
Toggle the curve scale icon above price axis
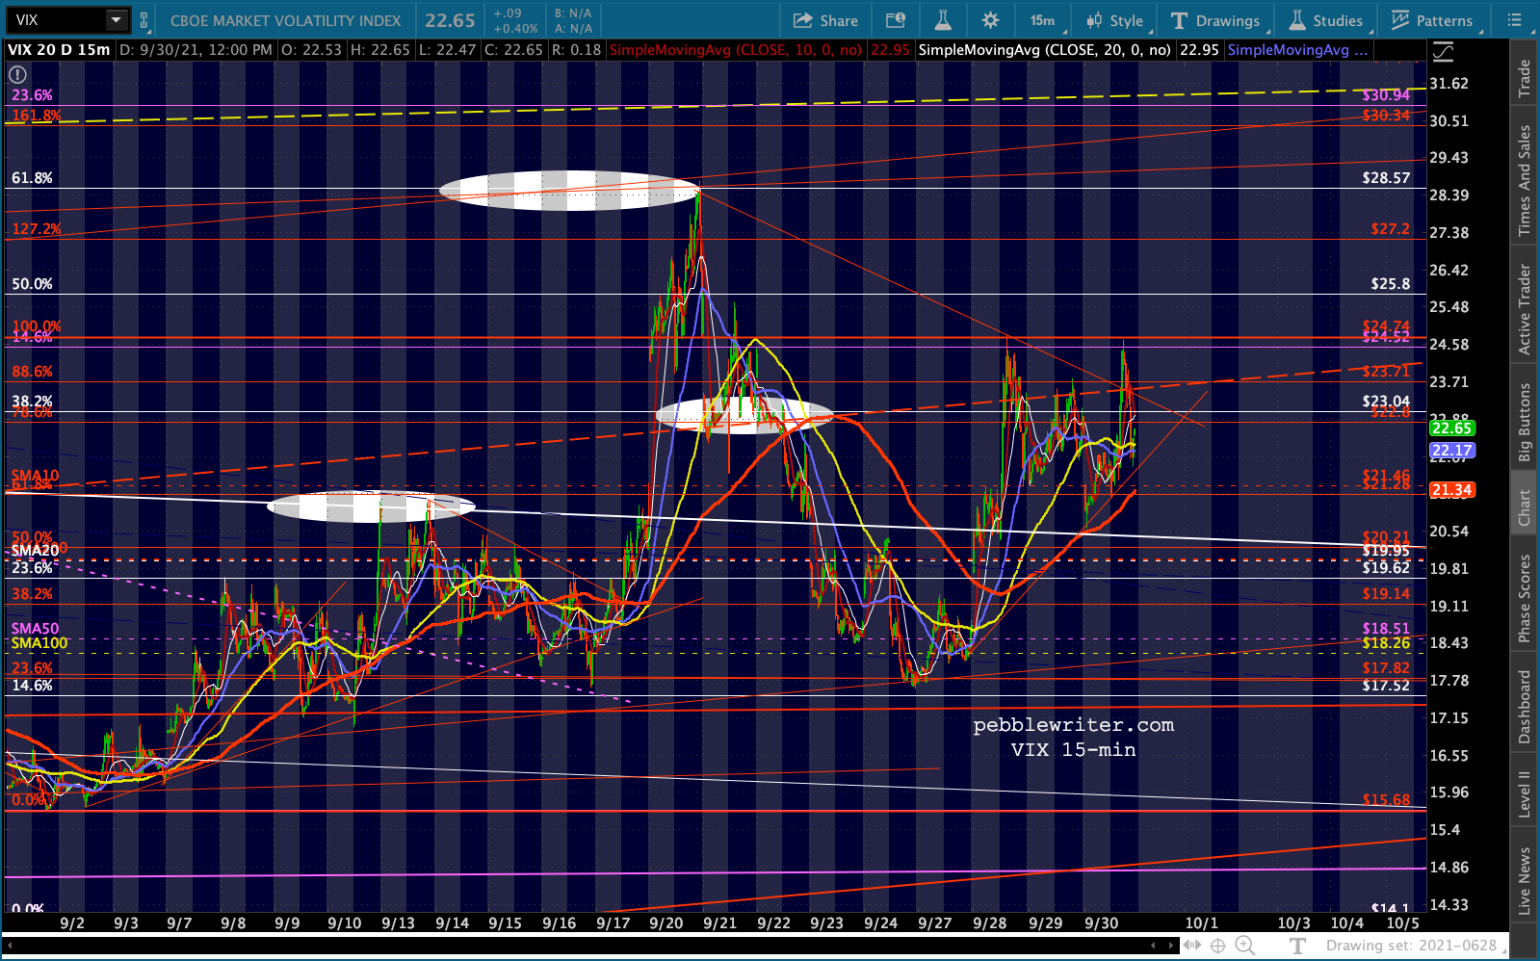point(1443,51)
